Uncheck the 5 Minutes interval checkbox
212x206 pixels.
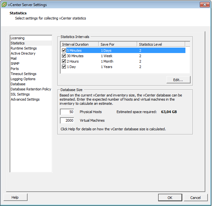click(64, 50)
